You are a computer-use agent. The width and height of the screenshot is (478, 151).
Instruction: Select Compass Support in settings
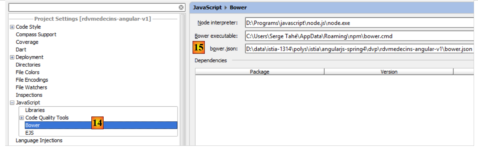(x=36, y=35)
